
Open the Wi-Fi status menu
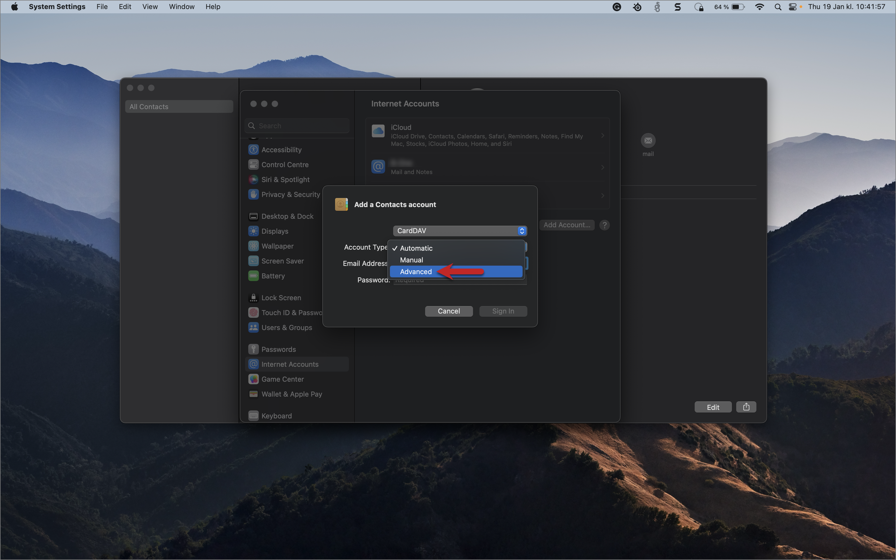pyautogui.click(x=759, y=7)
